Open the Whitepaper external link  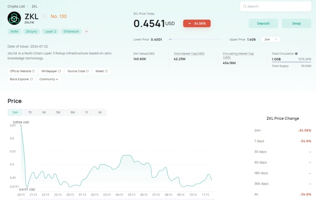coord(51,71)
